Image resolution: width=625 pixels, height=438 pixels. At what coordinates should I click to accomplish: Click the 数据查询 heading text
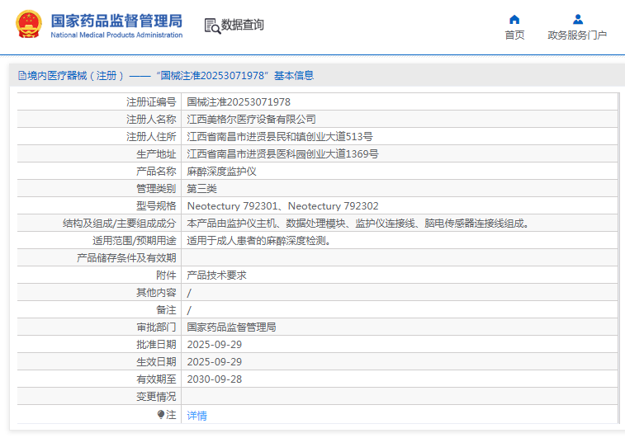click(243, 25)
